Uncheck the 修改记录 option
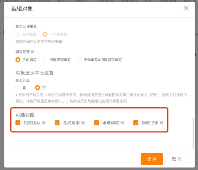 tap(136, 123)
